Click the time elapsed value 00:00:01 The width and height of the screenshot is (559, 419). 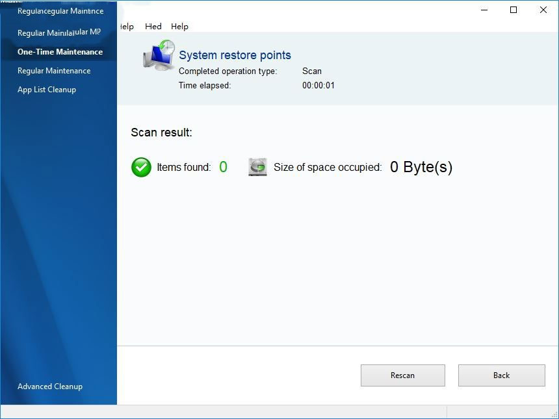coord(318,86)
